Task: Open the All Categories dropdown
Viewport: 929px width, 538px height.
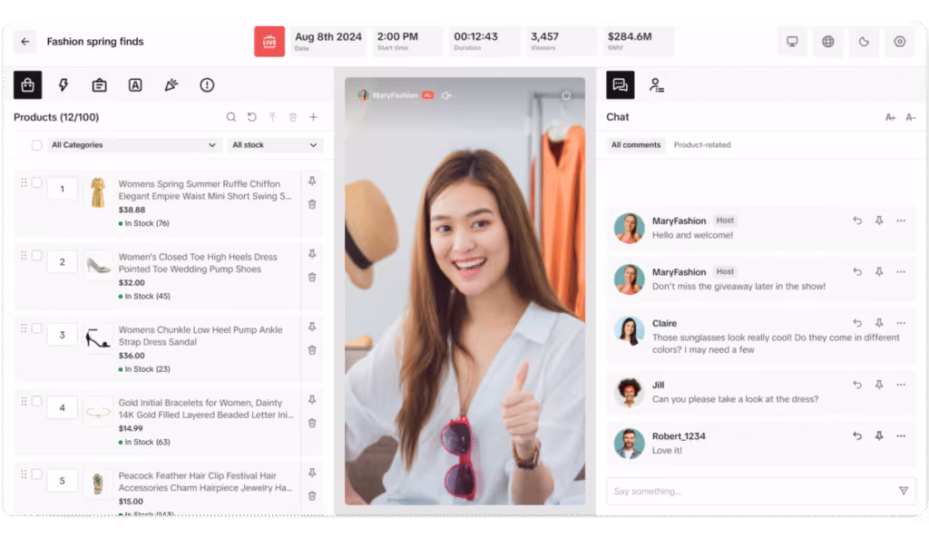Action: coord(132,145)
